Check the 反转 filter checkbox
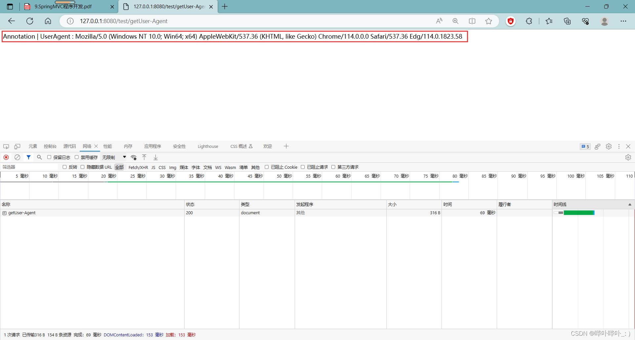 (x=64, y=167)
